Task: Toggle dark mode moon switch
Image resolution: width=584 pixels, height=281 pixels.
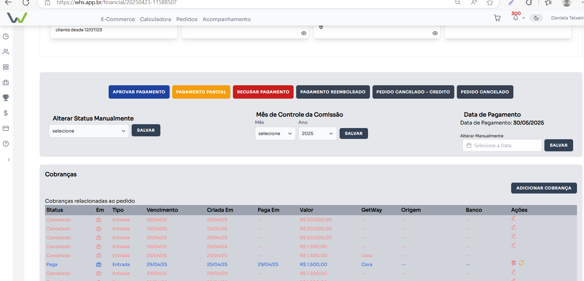Action: point(536,18)
